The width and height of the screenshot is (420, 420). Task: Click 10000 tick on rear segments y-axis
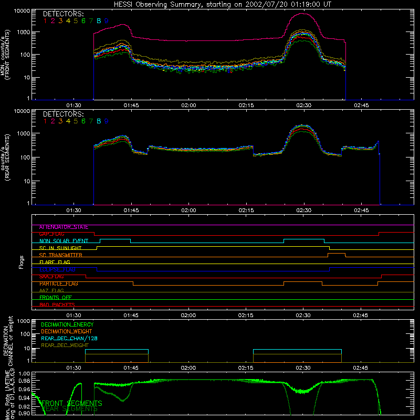click(x=22, y=111)
